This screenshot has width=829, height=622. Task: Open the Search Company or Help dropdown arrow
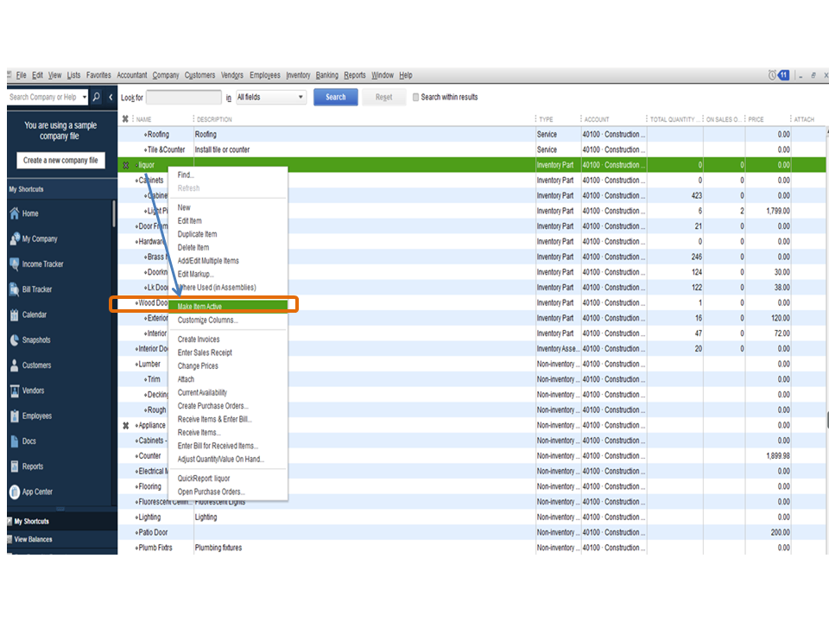click(84, 97)
